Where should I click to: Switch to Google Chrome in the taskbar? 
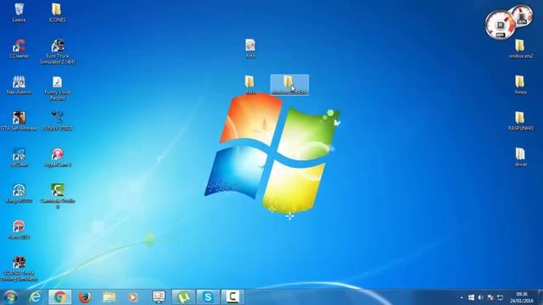[x=59, y=297]
